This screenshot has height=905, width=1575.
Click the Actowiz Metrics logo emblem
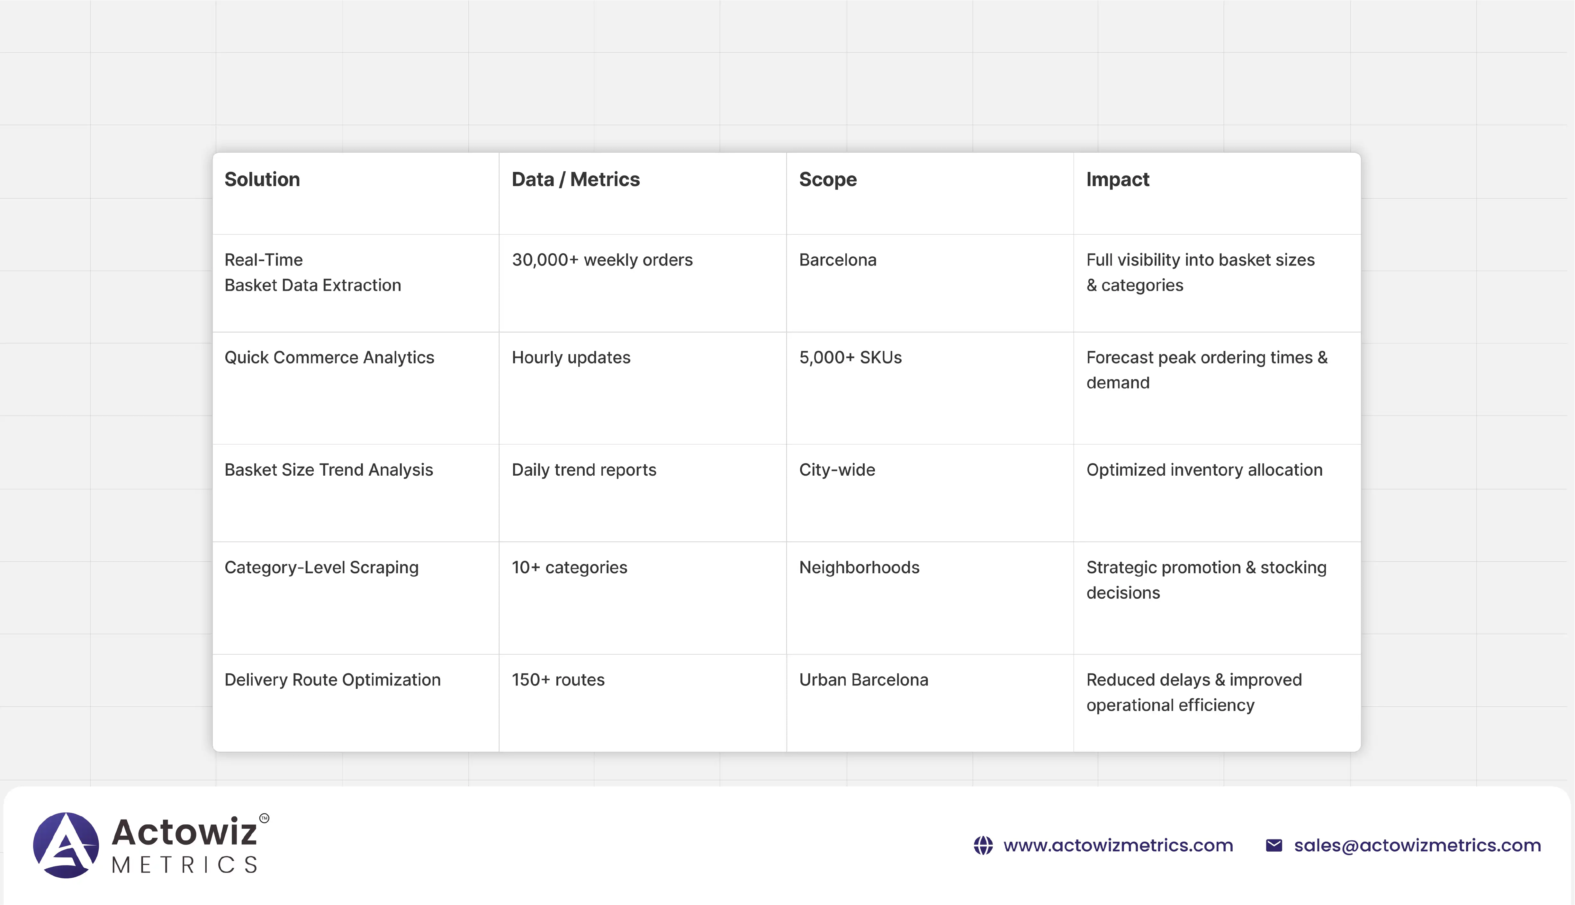pyautogui.click(x=66, y=845)
